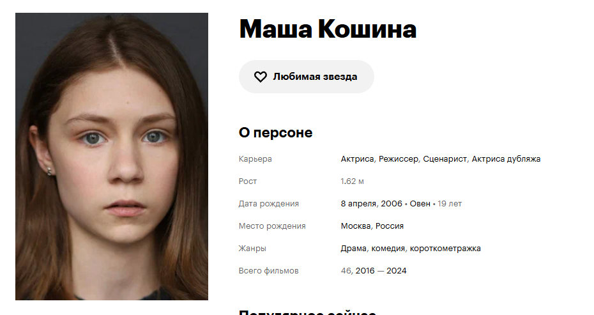Select the Овен zodiac sign link
594x315 pixels.
420,204
